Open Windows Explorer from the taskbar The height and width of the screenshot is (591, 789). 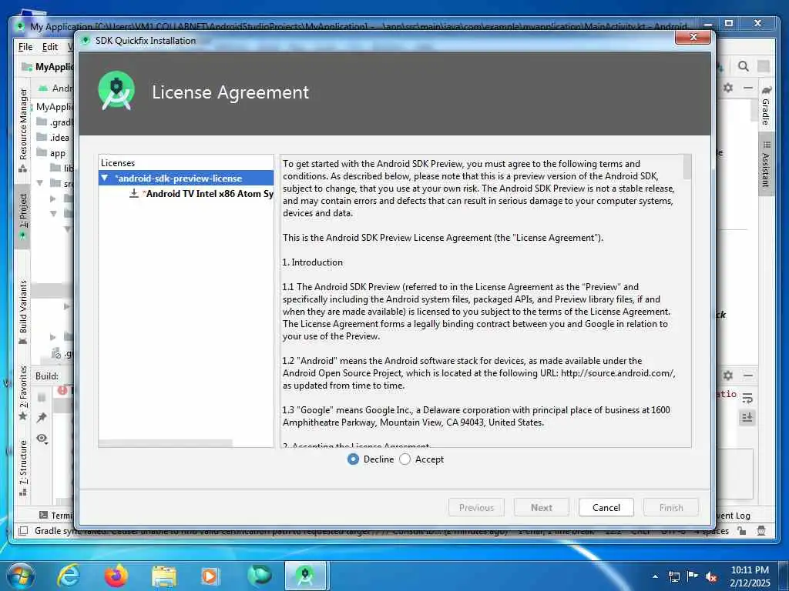(x=164, y=576)
